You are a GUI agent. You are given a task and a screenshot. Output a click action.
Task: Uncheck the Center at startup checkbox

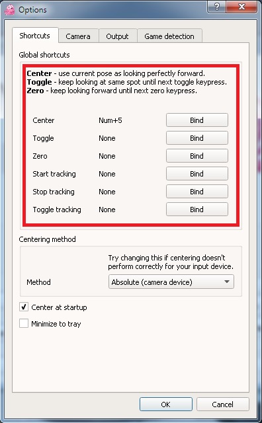click(24, 307)
